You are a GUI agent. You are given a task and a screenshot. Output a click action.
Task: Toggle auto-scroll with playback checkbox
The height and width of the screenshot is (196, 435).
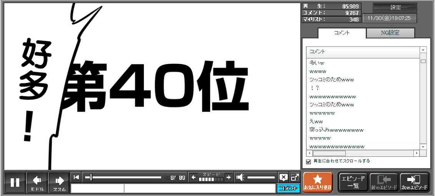308,161
